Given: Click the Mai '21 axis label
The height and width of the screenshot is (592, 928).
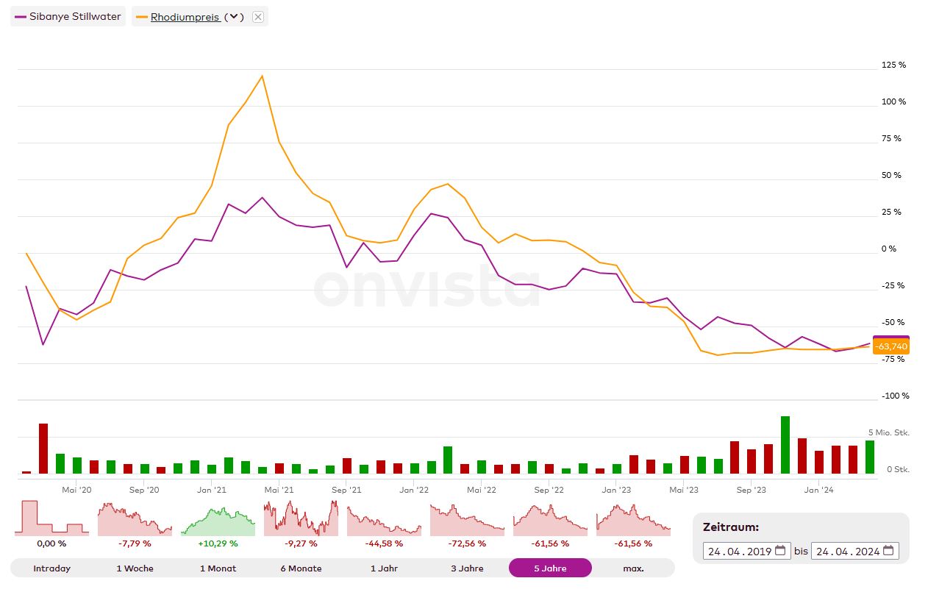Looking at the screenshot, I should pos(279,489).
